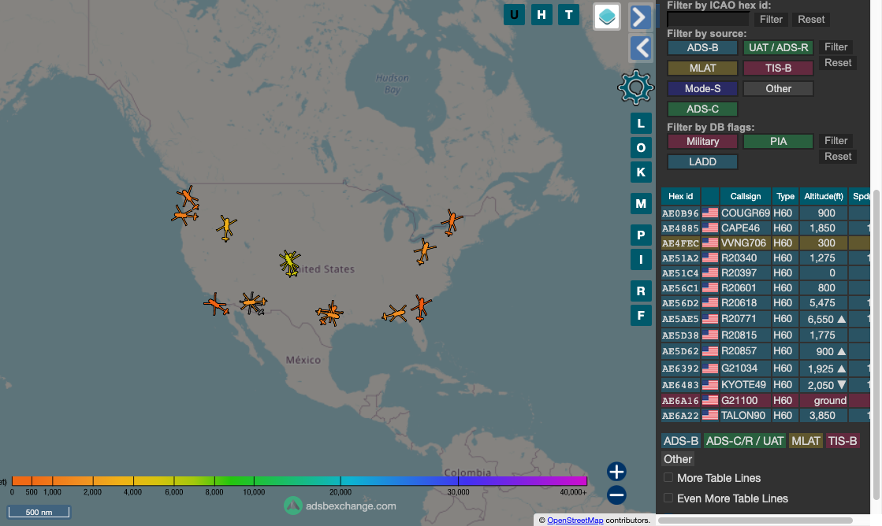The height and width of the screenshot is (526, 882).
Task: Click the altitude color legend bar
Action: [300, 481]
